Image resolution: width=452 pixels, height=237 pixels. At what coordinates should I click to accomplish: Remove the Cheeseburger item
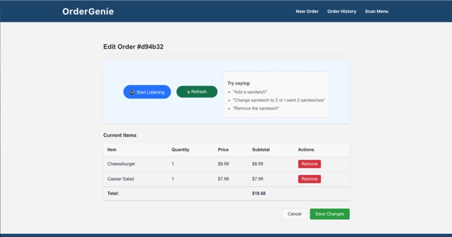coord(310,164)
